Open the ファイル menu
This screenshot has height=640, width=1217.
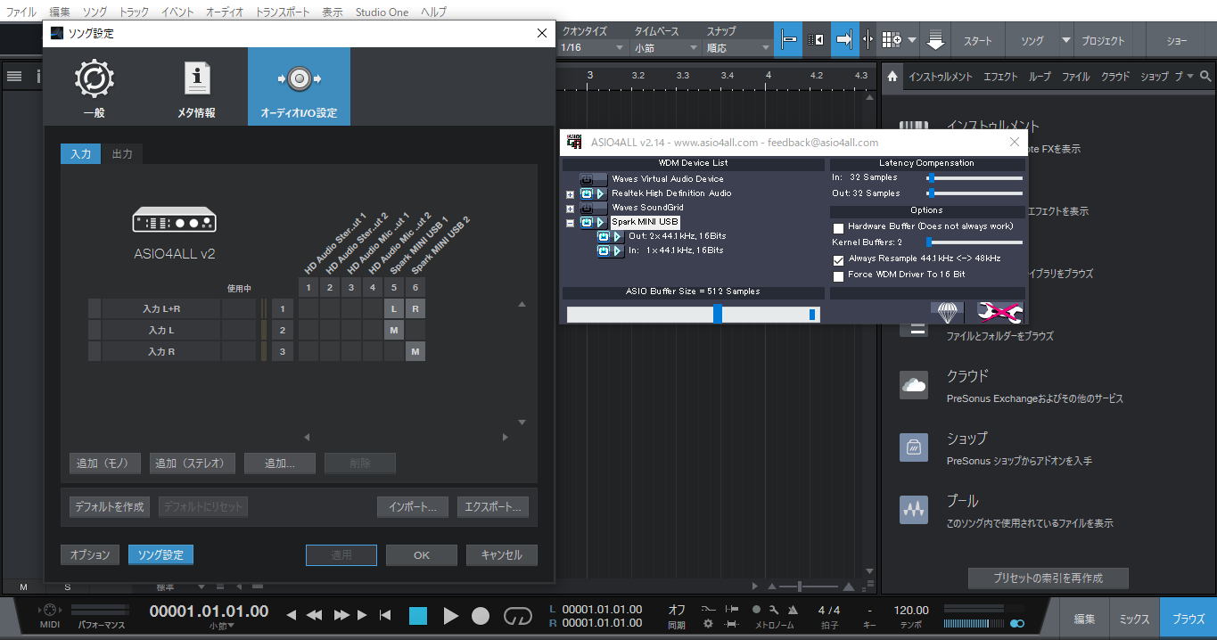coord(21,12)
